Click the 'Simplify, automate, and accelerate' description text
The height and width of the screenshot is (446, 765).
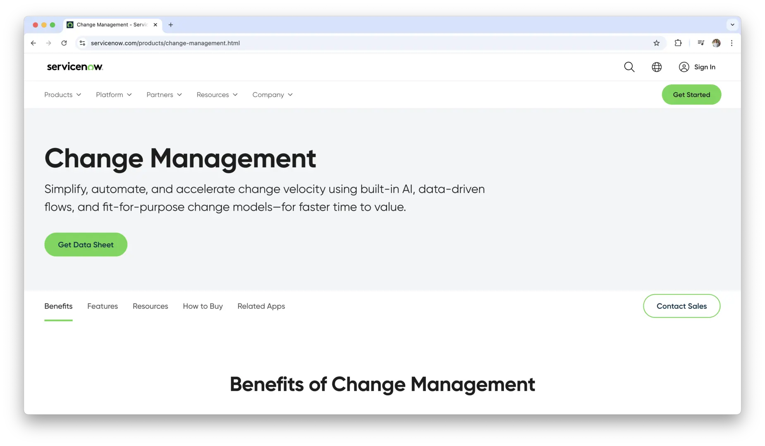[x=265, y=198]
